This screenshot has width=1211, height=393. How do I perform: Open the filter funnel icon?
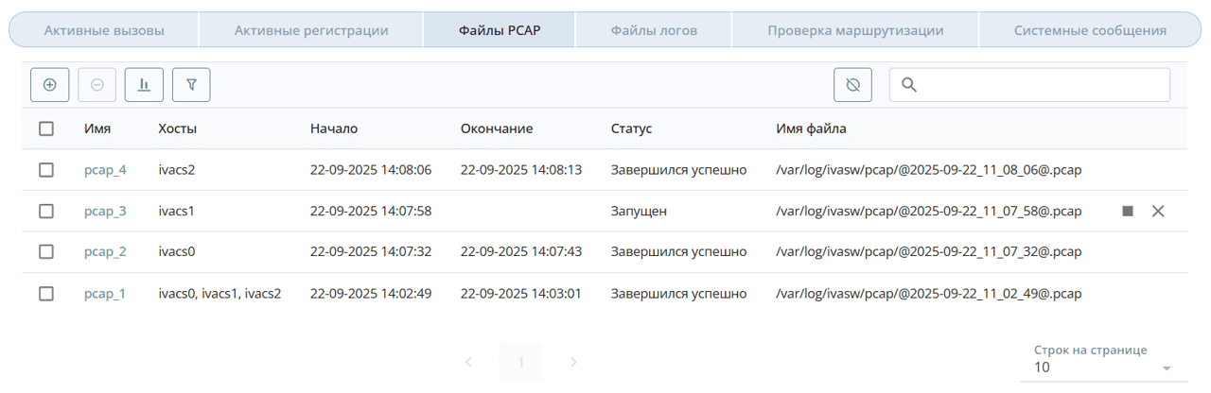click(191, 85)
